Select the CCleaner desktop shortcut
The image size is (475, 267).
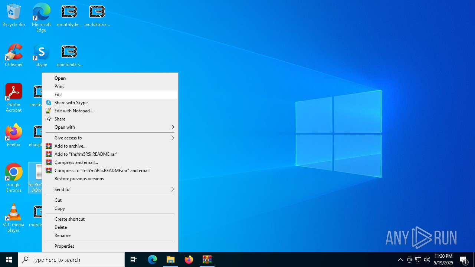(14, 55)
